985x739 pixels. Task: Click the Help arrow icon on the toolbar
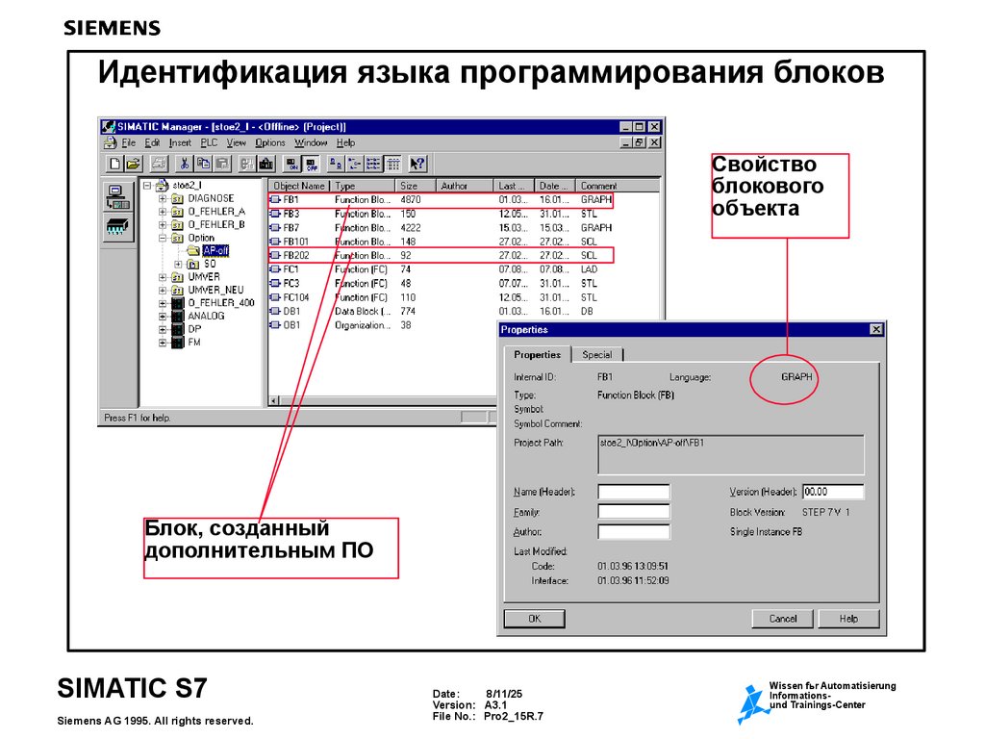coord(417,164)
